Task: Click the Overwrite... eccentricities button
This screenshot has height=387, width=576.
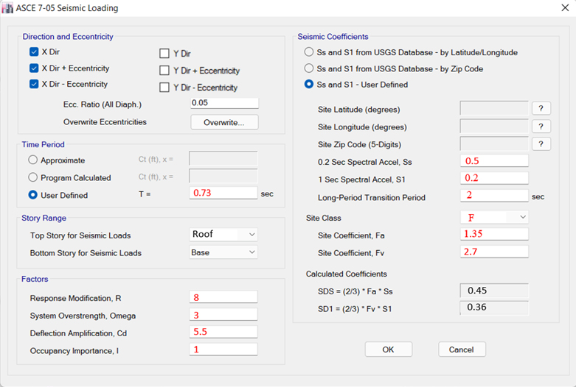Action: 224,122
